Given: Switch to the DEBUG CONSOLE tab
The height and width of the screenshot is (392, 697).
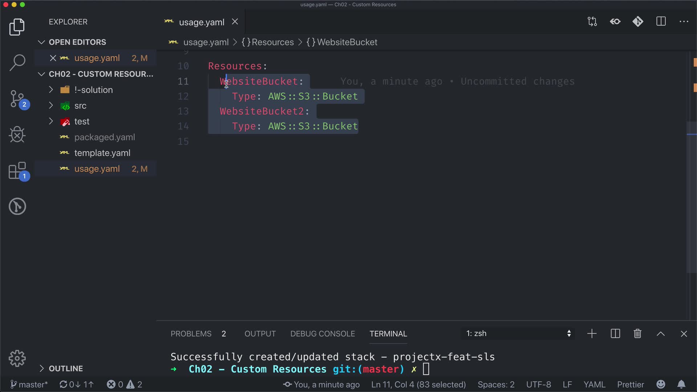Looking at the screenshot, I should point(322,334).
